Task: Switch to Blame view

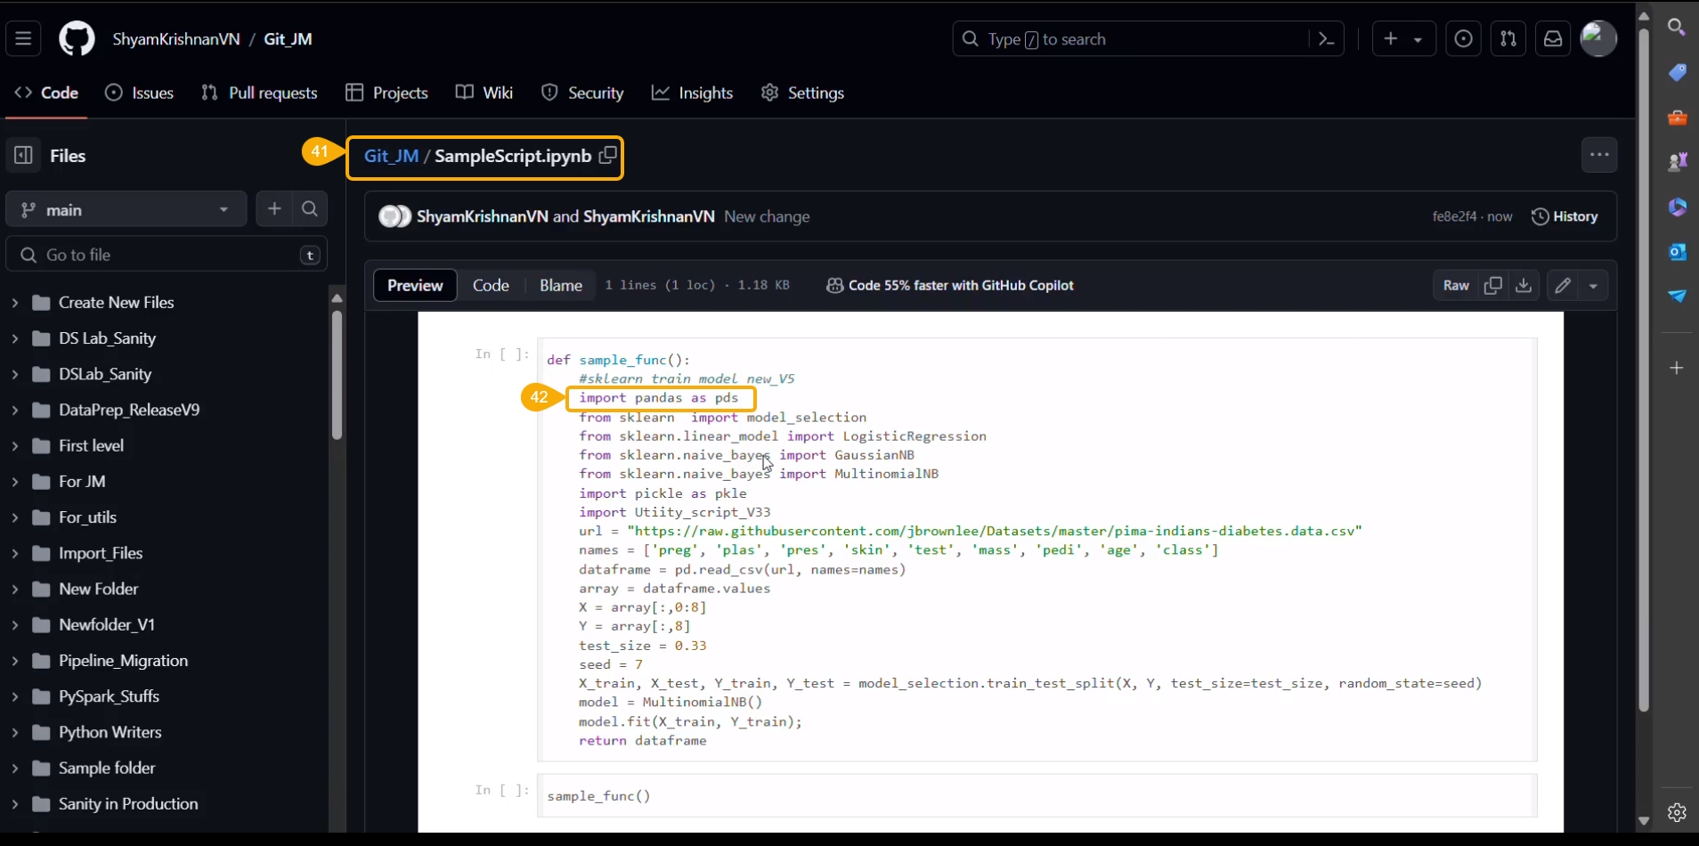Action: (x=560, y=285)
